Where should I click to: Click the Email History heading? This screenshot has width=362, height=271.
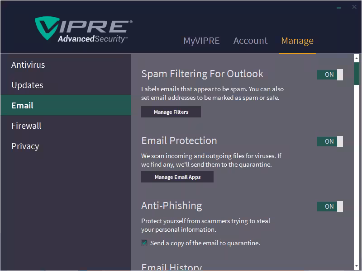pos(171,267)
